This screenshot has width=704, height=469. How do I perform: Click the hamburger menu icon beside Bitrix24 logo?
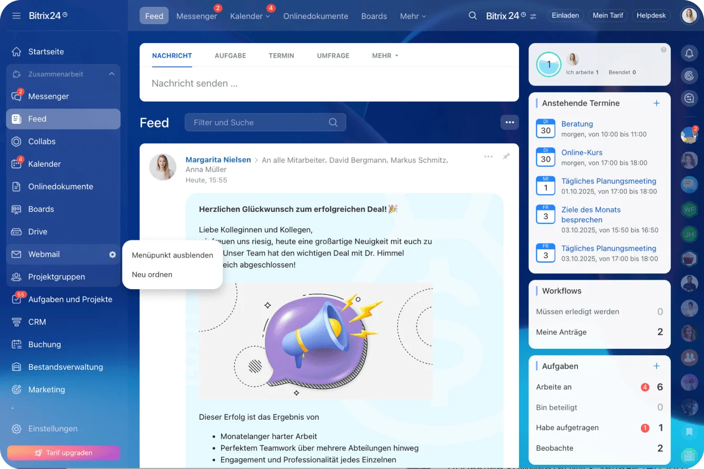(x=16, y=16)
